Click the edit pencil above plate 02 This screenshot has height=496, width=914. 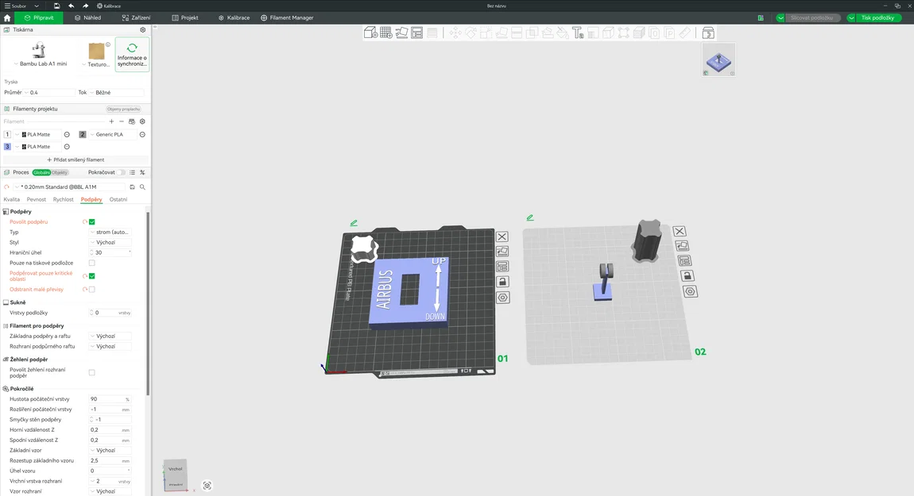tap(530, 217)
